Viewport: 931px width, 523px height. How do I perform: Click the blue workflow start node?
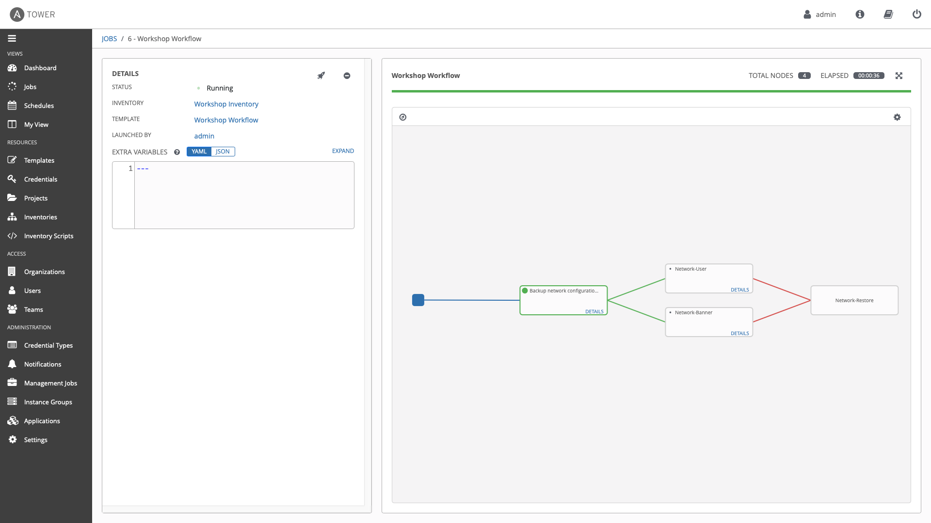click(x=418, y=300)
